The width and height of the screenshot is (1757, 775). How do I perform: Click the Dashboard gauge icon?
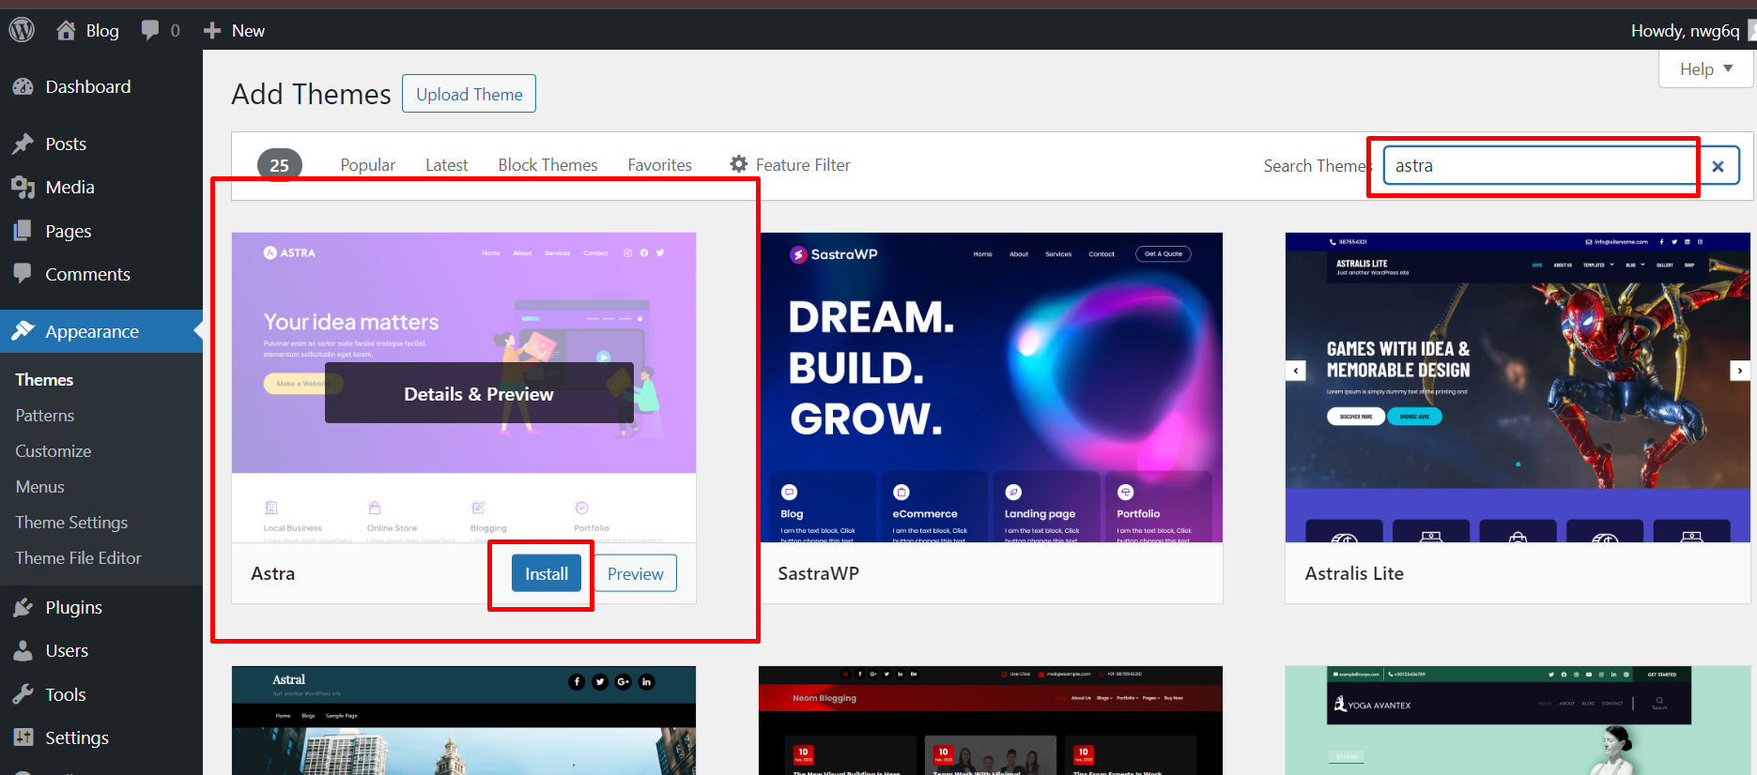[23, 86]
